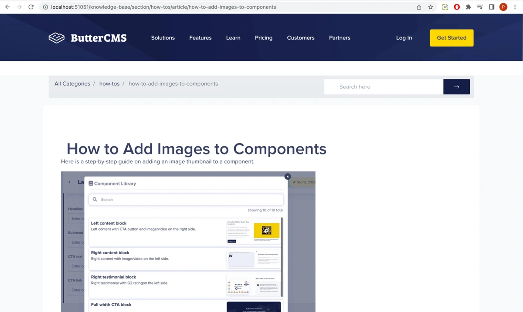Submit search with the arrow button
This screenshot has width=523, height=312.
pyautogui.click(x=456, y=87)
